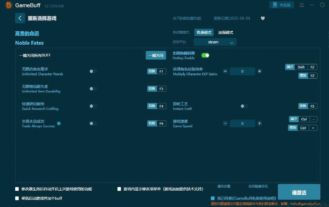Click F5 hotkey for Instant Craft

pyautogui.click(x=308, y=106)
